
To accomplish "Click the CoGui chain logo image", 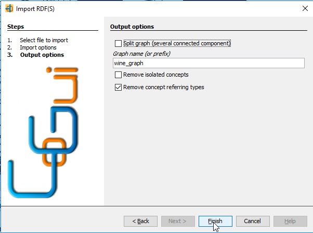I will 43,132.
